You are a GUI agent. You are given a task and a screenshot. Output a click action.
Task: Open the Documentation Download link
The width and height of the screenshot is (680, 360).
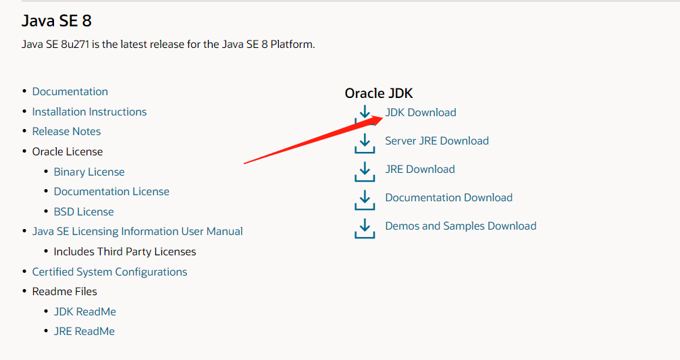coord(449,197)
